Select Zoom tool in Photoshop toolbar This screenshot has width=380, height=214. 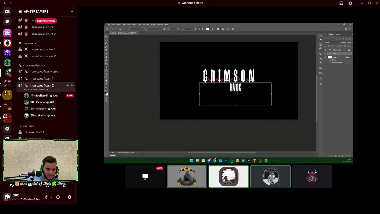coord(106,84)
